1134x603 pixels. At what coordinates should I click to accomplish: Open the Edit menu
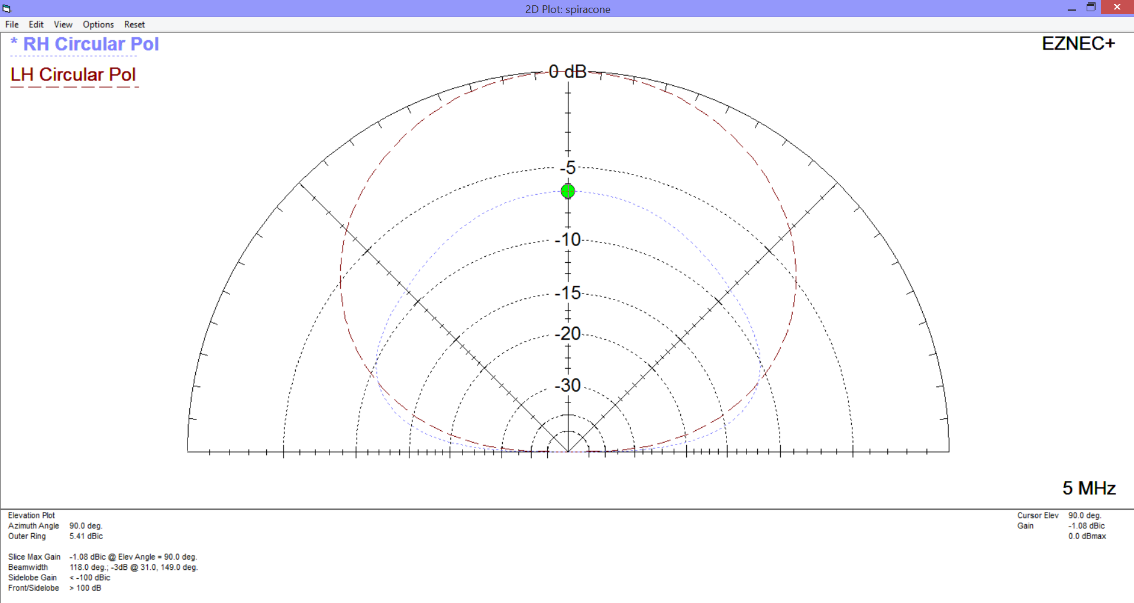(x=36, y=24)
